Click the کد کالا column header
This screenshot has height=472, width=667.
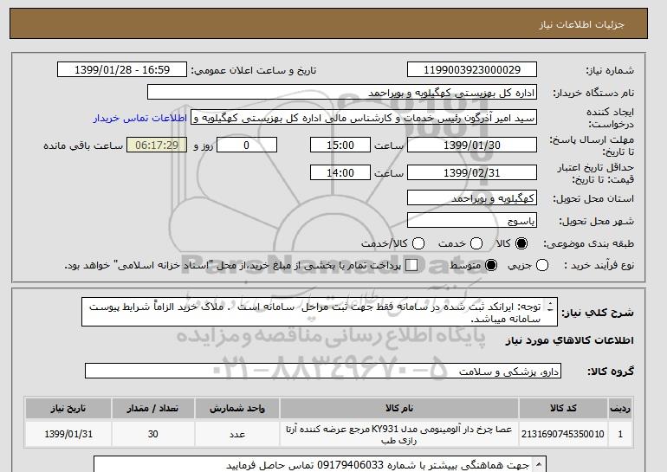tap(563, 408)
